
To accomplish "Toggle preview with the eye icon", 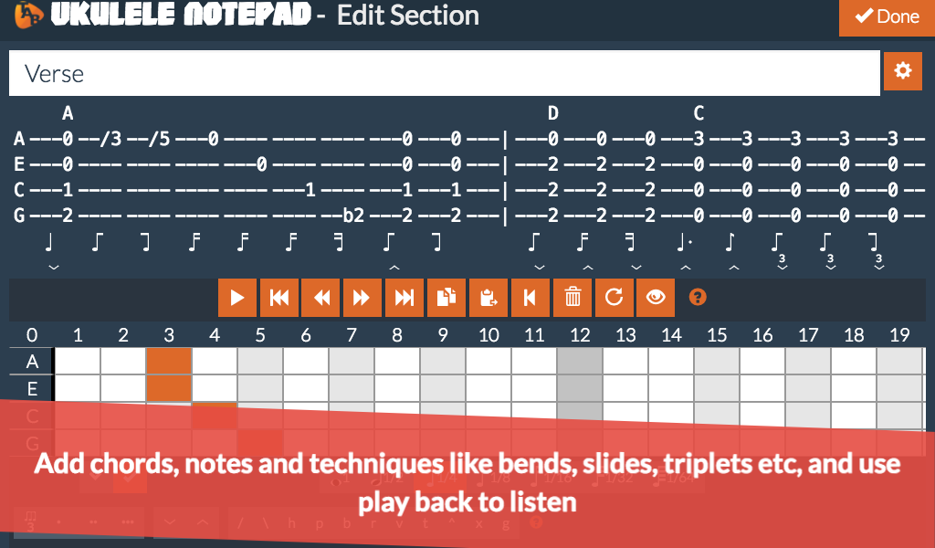I will [x=656, y=298].
